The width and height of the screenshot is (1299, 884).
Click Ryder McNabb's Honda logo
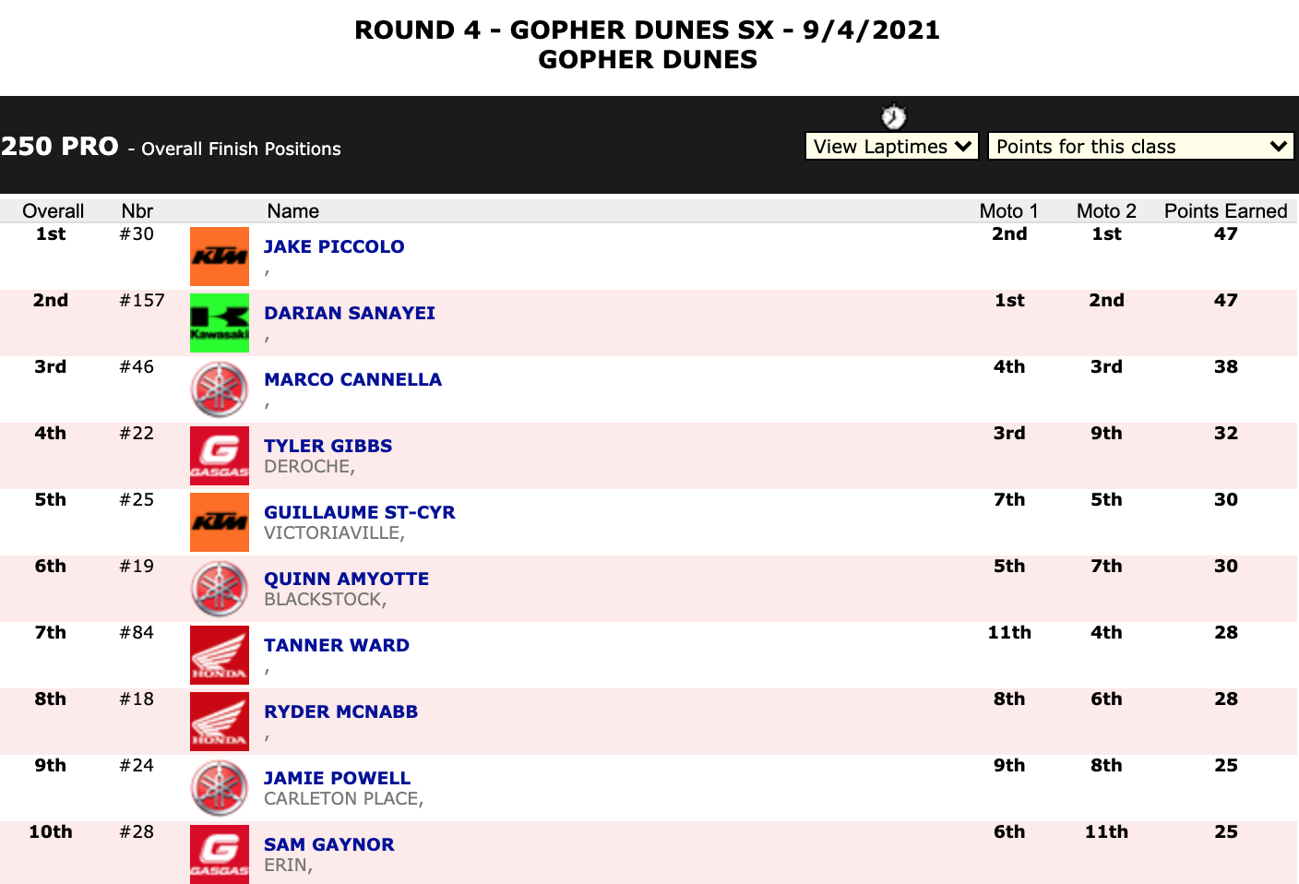point(220,722)
